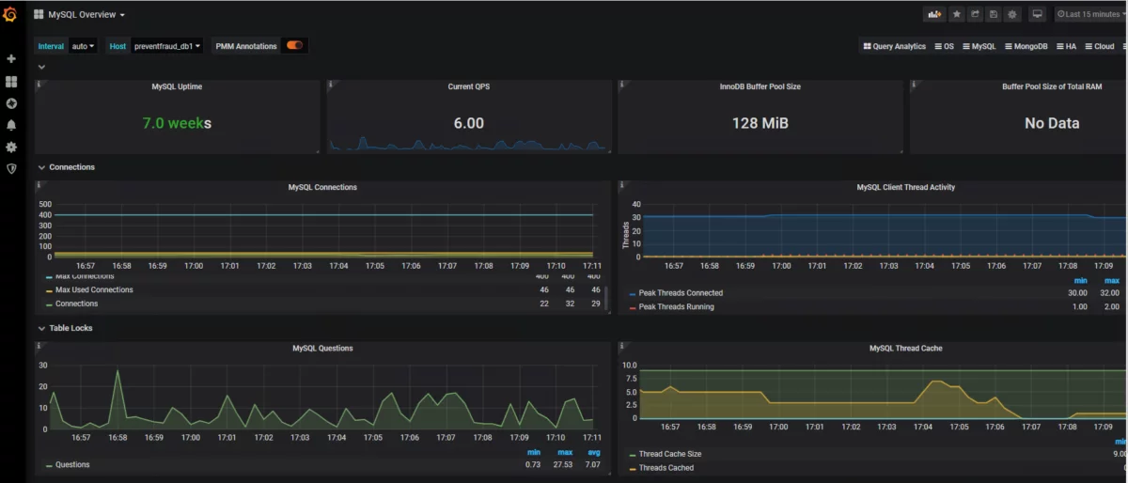Click the Save dashboard floppy icon
This screenshot has height=483, width=1128.
pyautogui.click(x=994, y=14)
